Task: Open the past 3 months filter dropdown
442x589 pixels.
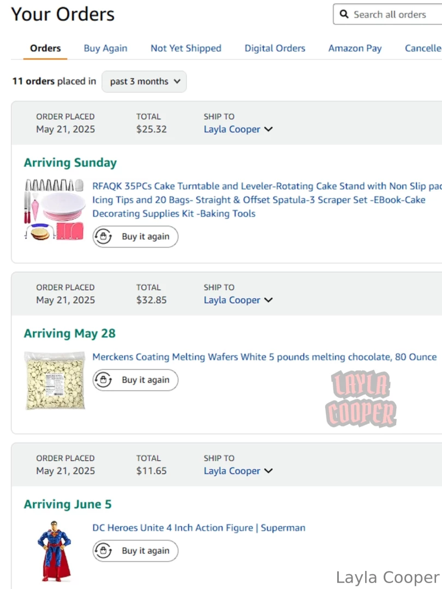Action: pyautogui.click(x=144, y=81)
